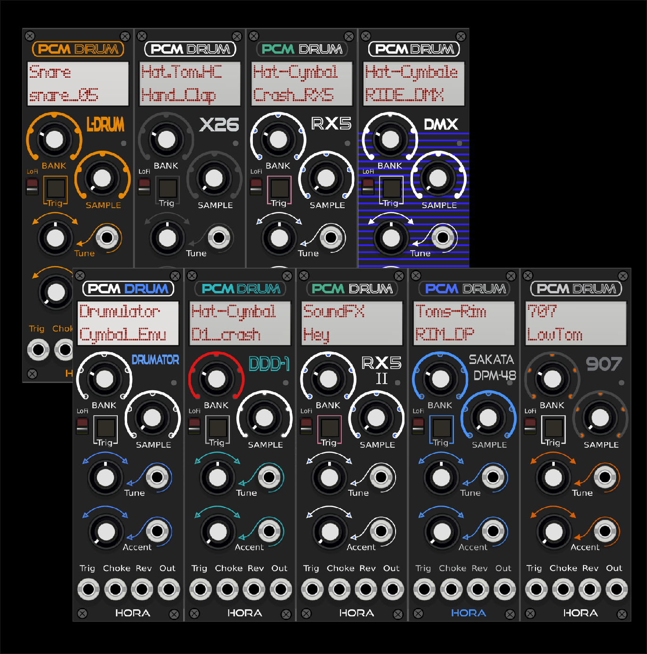The image size is (647, 654).
Task: Click the Tune CV jack on the SAKATA DPM-48 module
Action: pyautogui.click(x=493, y=477)
